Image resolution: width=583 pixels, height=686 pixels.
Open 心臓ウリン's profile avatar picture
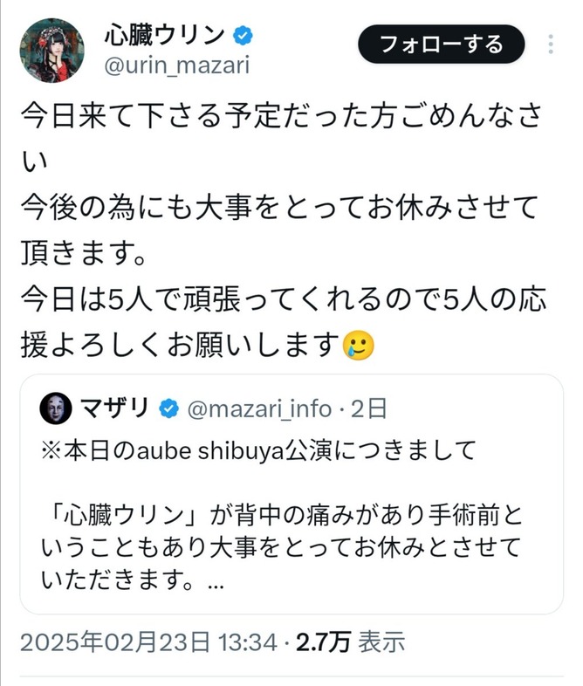click(52, 50)
